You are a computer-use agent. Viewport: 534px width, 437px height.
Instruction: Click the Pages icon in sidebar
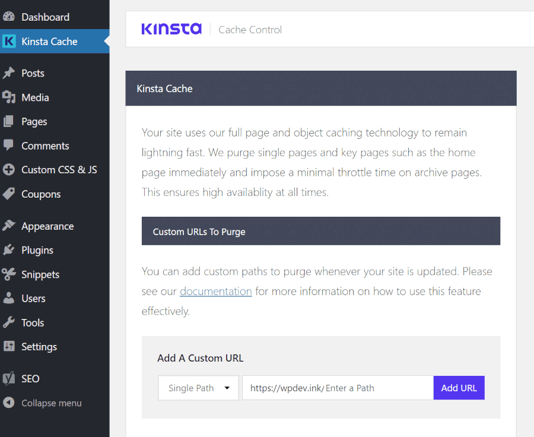(x=9, y=121)
